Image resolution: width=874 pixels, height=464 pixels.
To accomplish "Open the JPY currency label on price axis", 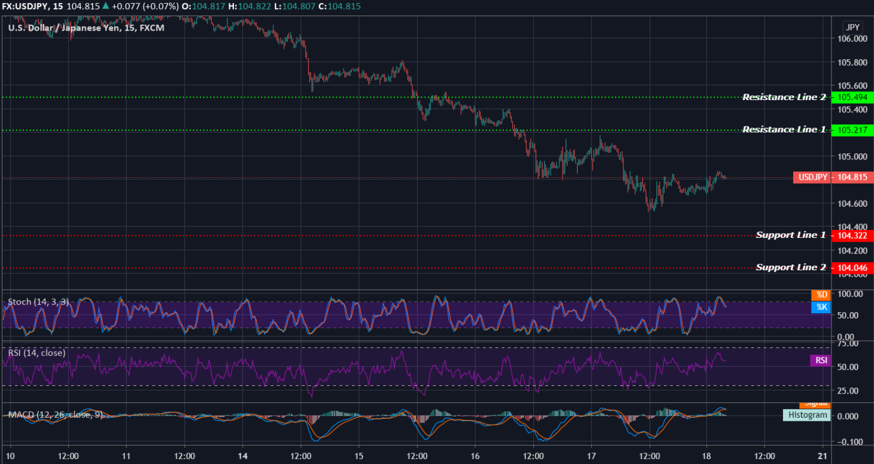I will pos(852,27).
